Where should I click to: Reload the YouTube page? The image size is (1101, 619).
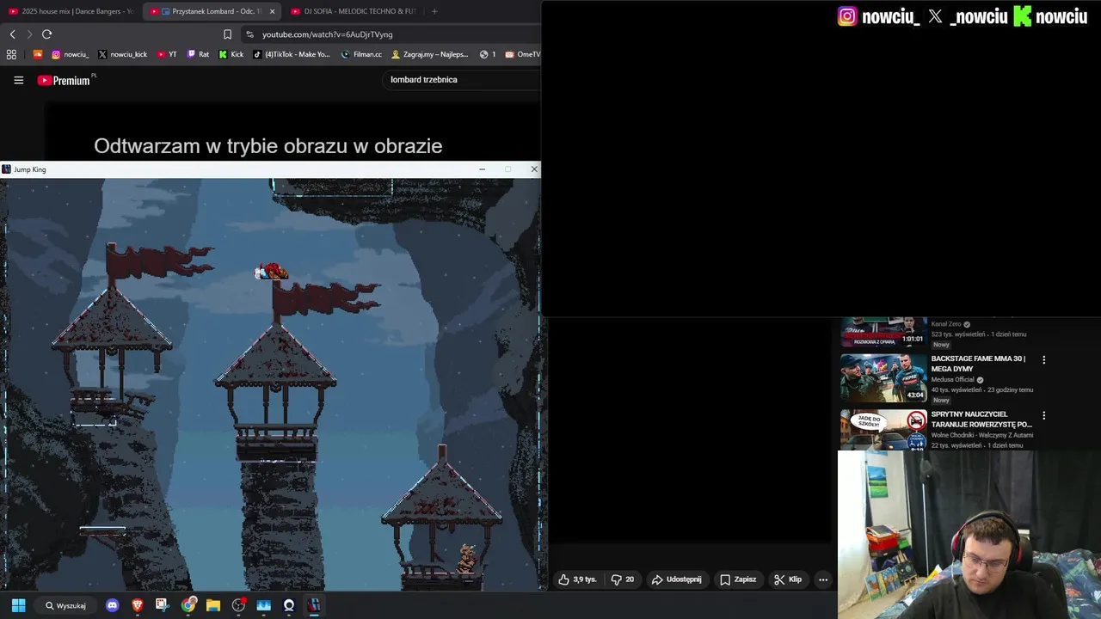[x=46, y=34]
